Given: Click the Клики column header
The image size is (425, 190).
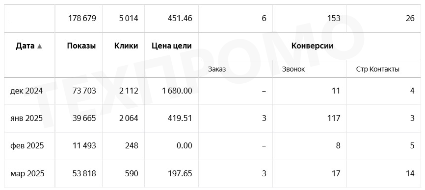Looking at the screenshot, I should [126, 46].
